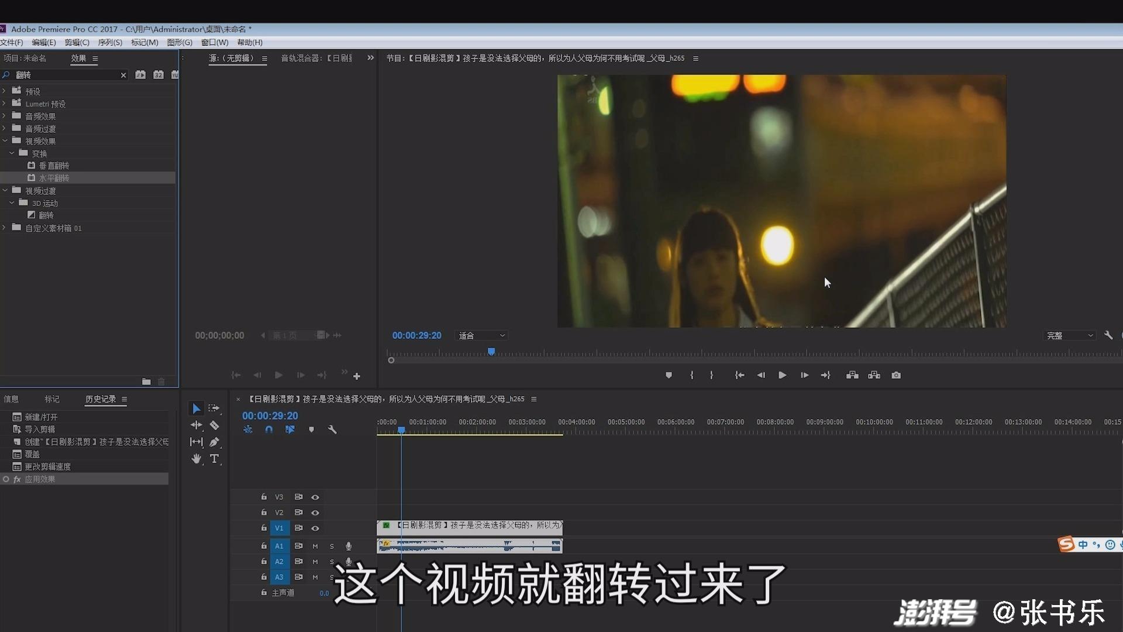
Task: Select the Hand tool
Action: pos(197,459)
